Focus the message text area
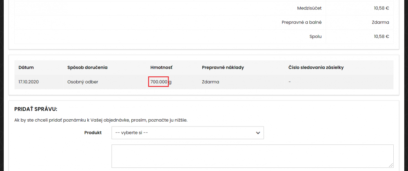This screenshot has height=171, width=408. (253, 156)
